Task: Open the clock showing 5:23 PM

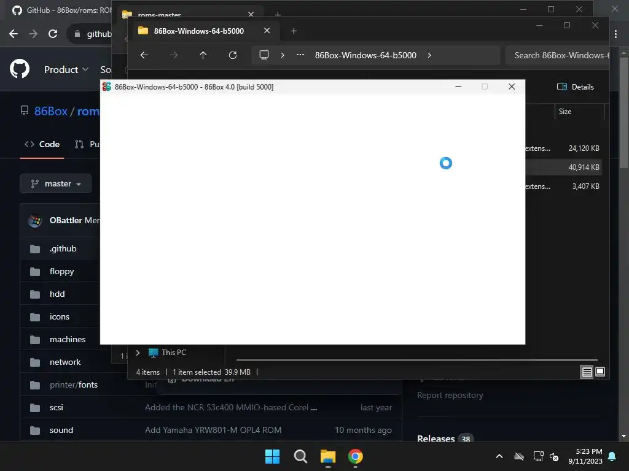Action: coord(585,456)
